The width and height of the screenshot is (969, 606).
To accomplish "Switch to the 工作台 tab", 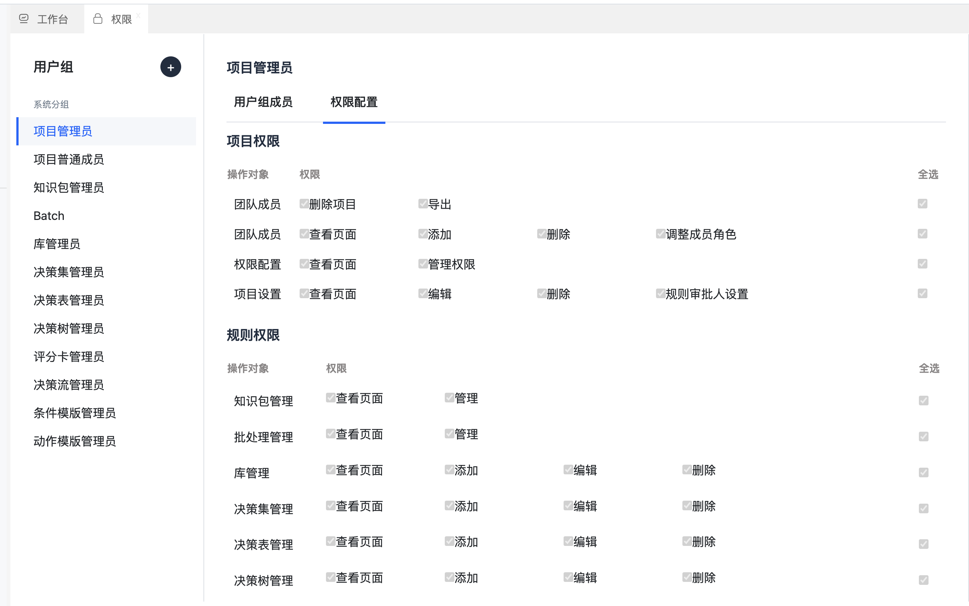I will [52, 19].
